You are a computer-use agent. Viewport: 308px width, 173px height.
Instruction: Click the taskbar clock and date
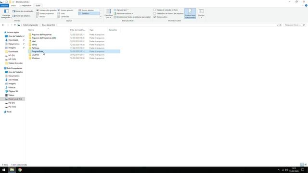tap(294, 170)
